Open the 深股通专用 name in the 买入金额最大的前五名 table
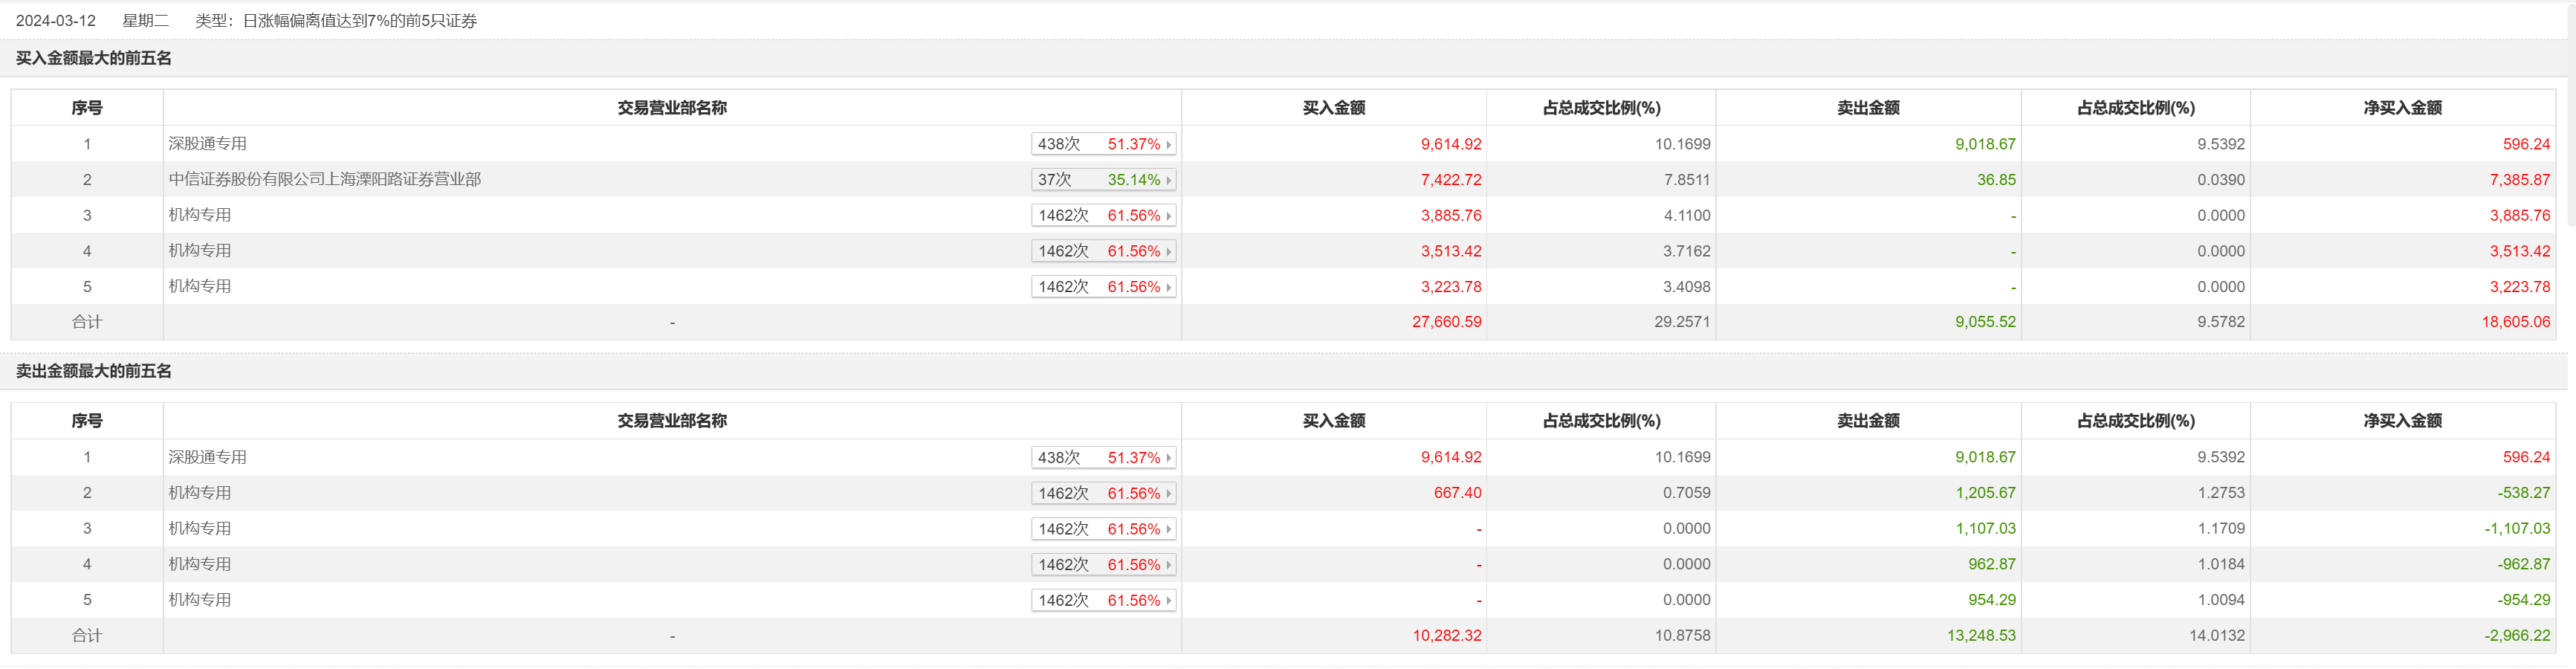Viewport: 2576px width, 669px height. tap(207, 144)
